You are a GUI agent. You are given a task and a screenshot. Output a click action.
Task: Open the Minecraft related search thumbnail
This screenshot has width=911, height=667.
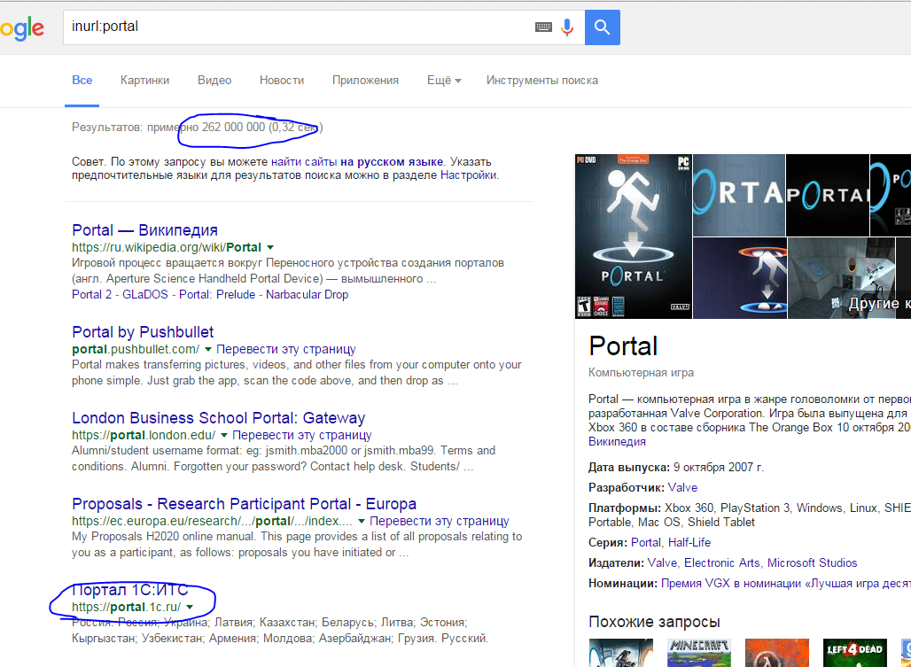(699, 653)
